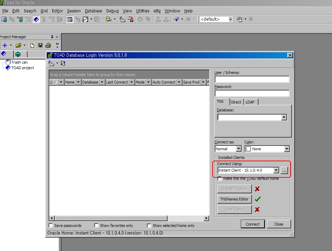Open the Schema Browser toolbar icon
332x251 pixels.
(20, 19)
